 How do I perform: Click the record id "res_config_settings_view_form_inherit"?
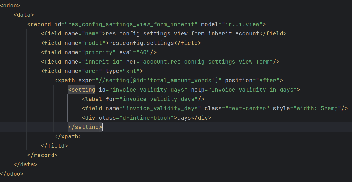(x=131, y=24)
